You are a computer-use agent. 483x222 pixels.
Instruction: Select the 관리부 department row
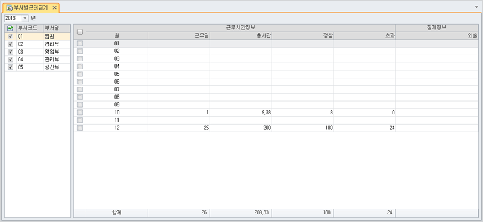tap(37, 60)
